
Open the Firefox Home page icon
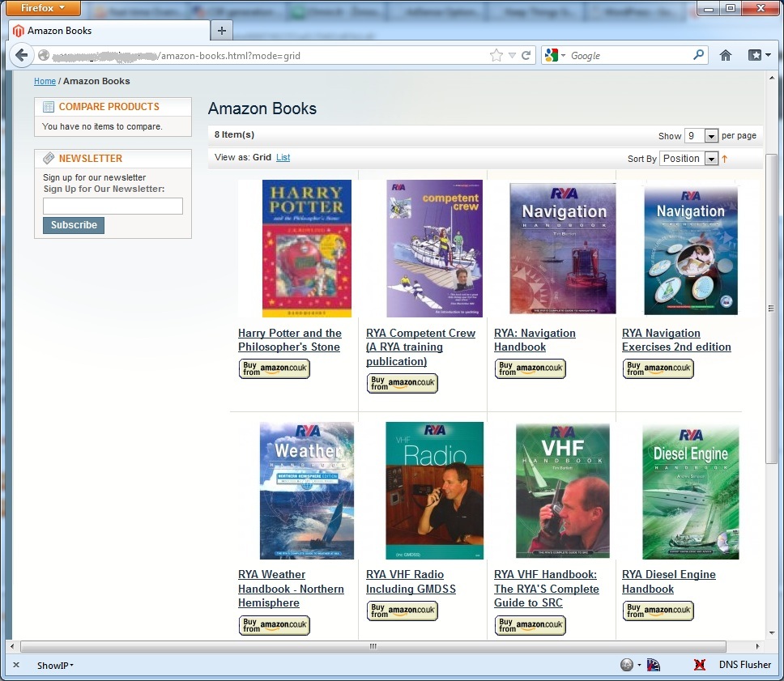coord(726,56)
